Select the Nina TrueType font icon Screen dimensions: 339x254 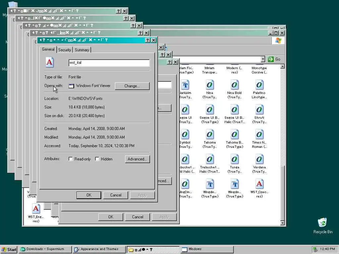pos(210,85)
